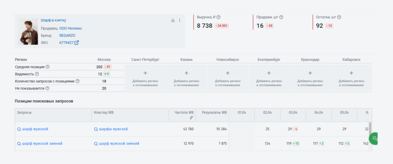Open the Шарф в клетку product link
This screenshot has width=393, height=164.
click(53, 20)
